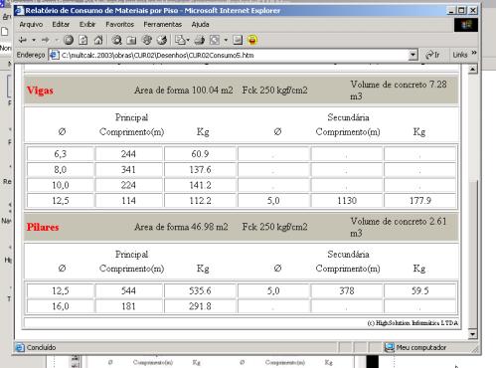This screenshot has width=496, height=368.
Task: Click the Pilares diameter cell 16,0
Action: (x=61, y=306)
